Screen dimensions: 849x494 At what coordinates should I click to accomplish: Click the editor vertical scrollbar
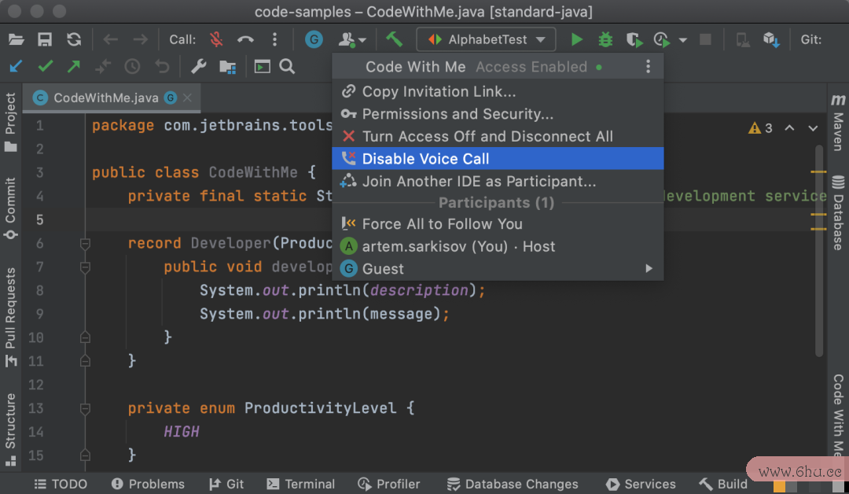[818, 250]
